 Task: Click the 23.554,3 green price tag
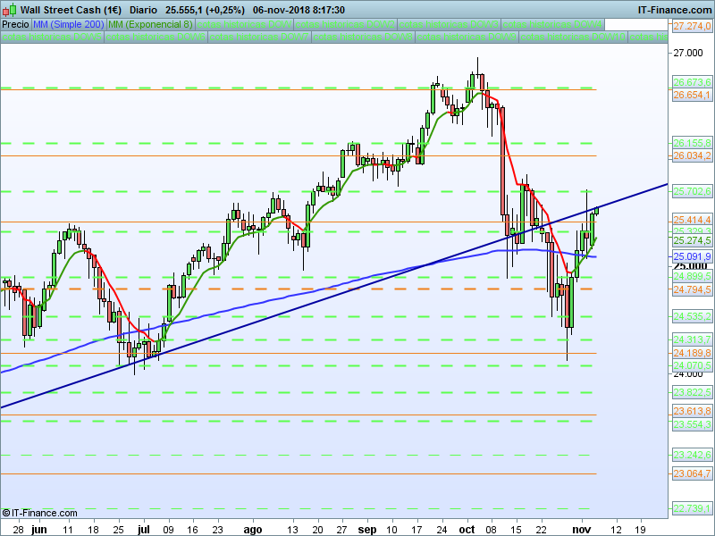coord(692,424)
